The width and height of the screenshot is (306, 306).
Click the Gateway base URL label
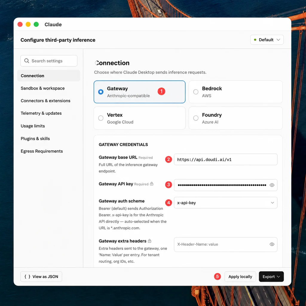click(118, 157)
